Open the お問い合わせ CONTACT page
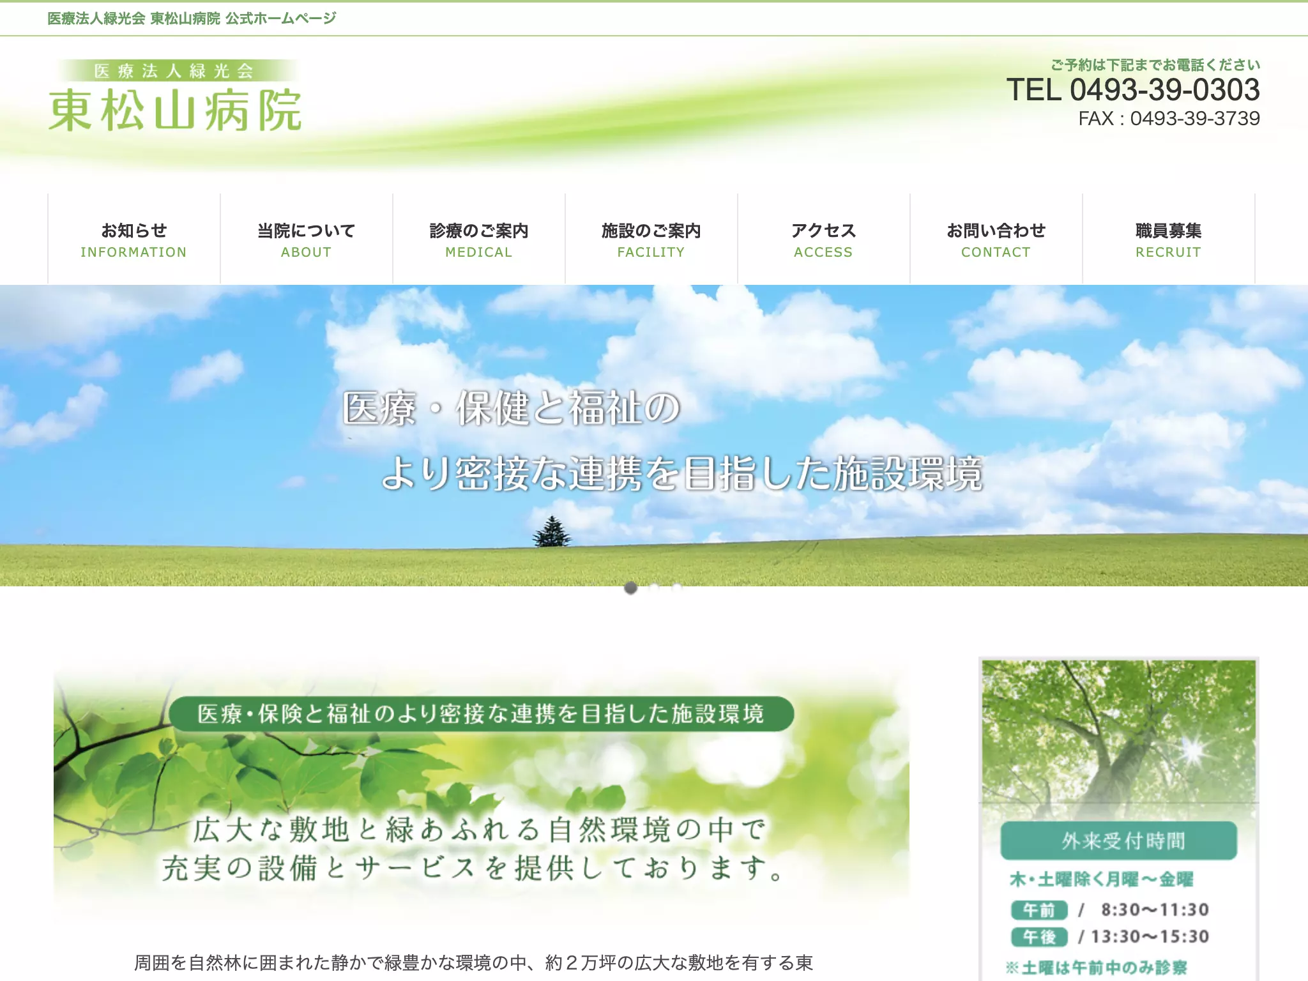 tap(996, 239)
